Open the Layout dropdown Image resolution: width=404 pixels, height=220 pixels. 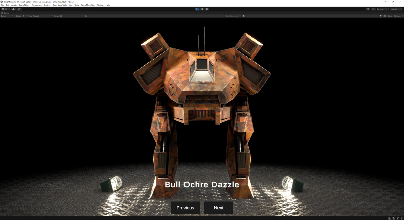click(x=396, y=9)
